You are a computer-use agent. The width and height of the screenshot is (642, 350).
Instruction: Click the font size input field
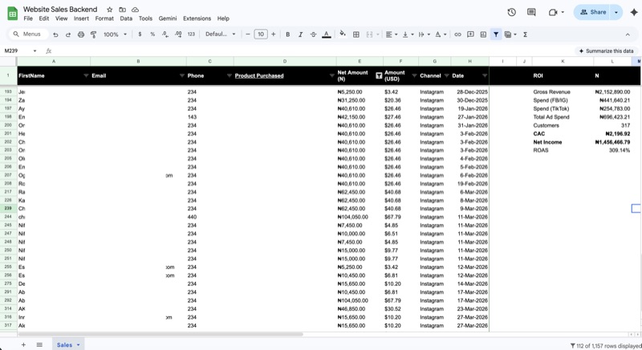point(260,35)
